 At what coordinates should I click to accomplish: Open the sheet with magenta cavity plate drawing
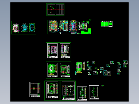pos(52,51)
